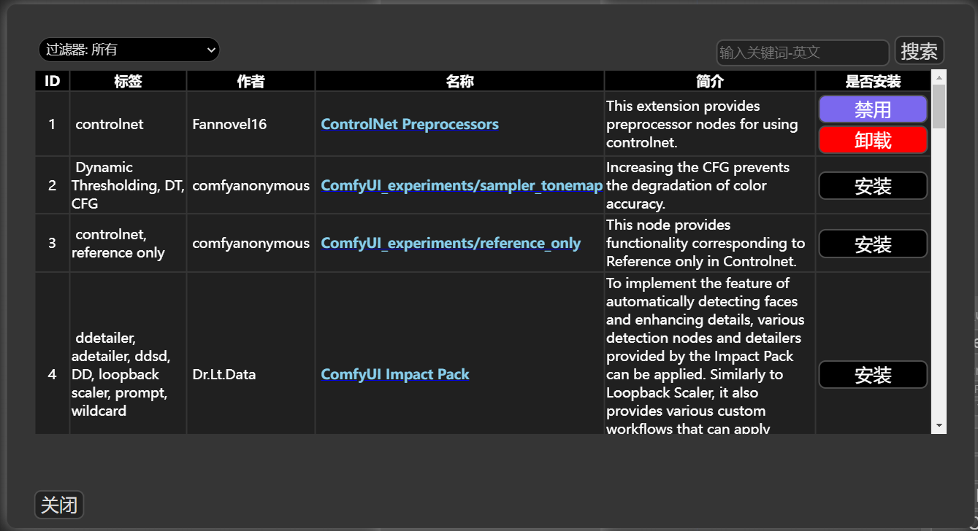Screen dimensions: 978x531
Task: Click the 是否安装 column header
Action: tap(873, 81)
